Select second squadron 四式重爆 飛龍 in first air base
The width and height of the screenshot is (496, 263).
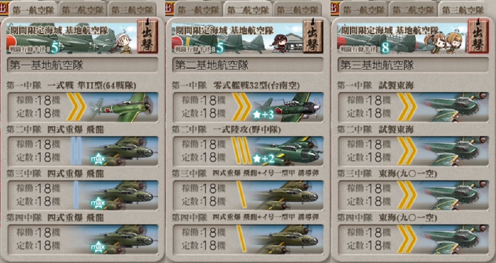82,151
